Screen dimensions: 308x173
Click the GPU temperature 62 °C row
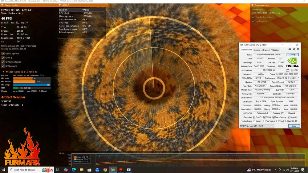click(x=82, y=19)
